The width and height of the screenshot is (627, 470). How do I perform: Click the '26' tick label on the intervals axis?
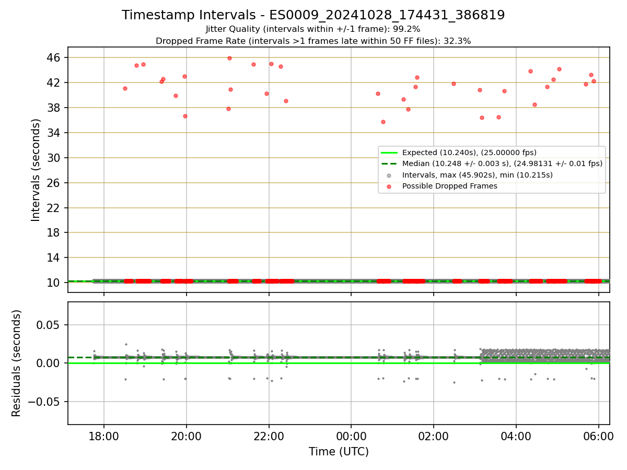pyautogui.click(x=55, y=183)
